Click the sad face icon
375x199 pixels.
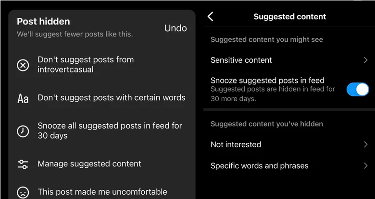pyautogui.click(x=23, y=192)
